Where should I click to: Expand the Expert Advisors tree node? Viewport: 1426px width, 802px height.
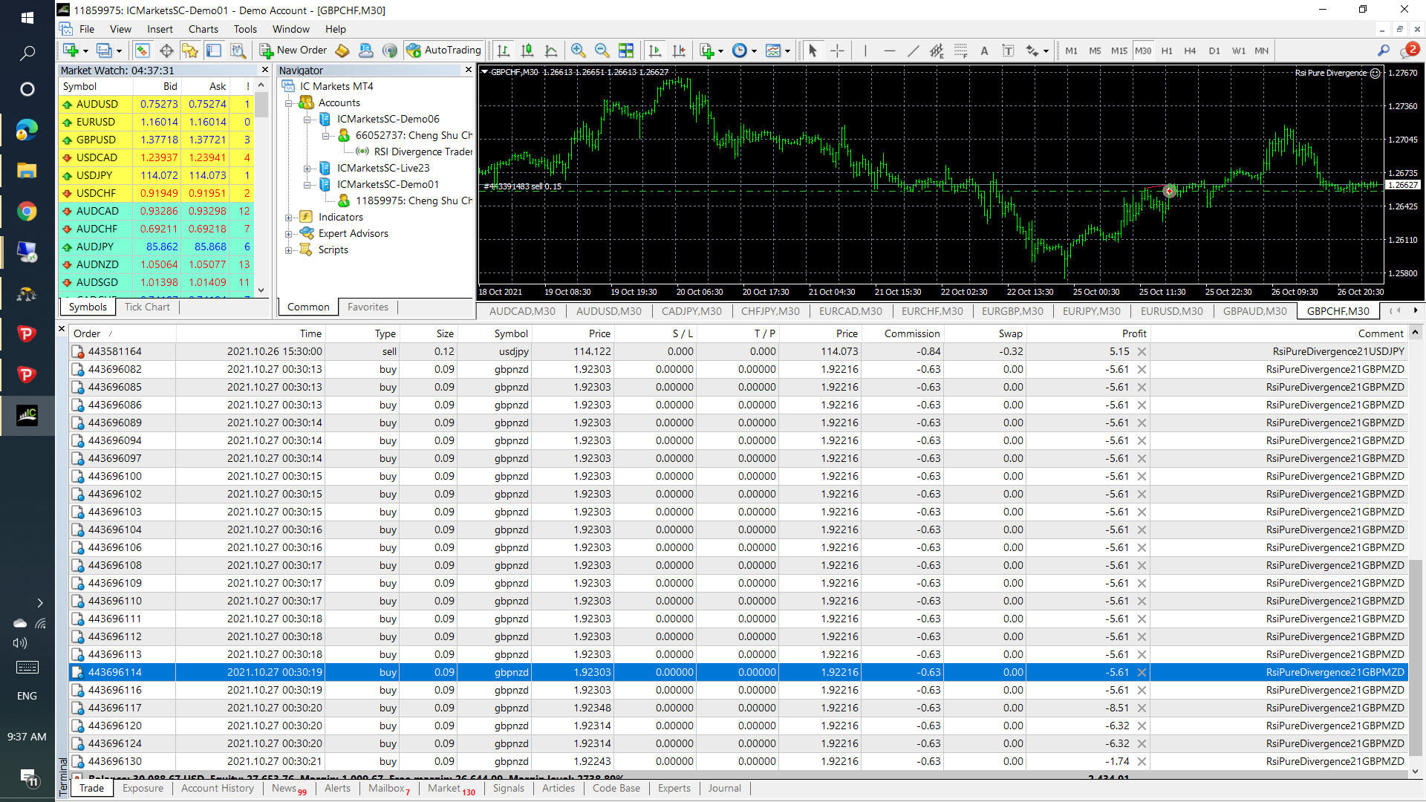(289, 234)
